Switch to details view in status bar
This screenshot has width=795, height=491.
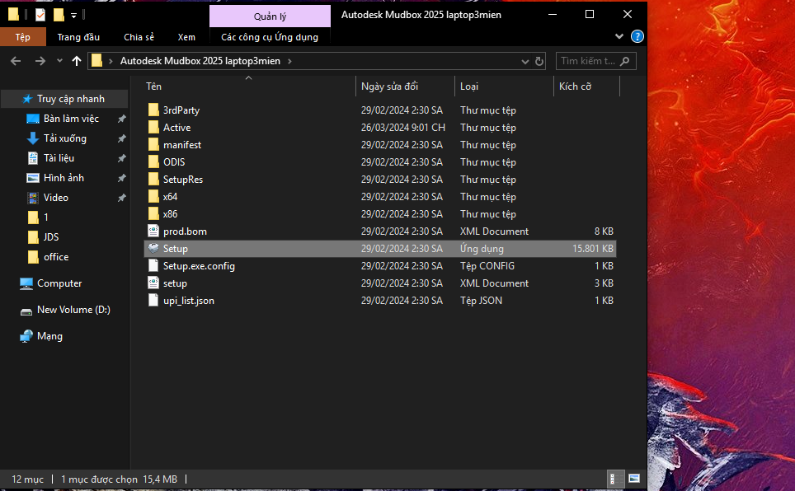615,479
